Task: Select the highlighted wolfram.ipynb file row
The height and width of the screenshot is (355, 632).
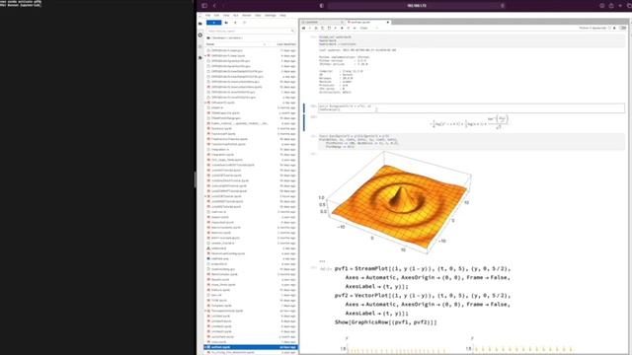Action: coord(251,347)
